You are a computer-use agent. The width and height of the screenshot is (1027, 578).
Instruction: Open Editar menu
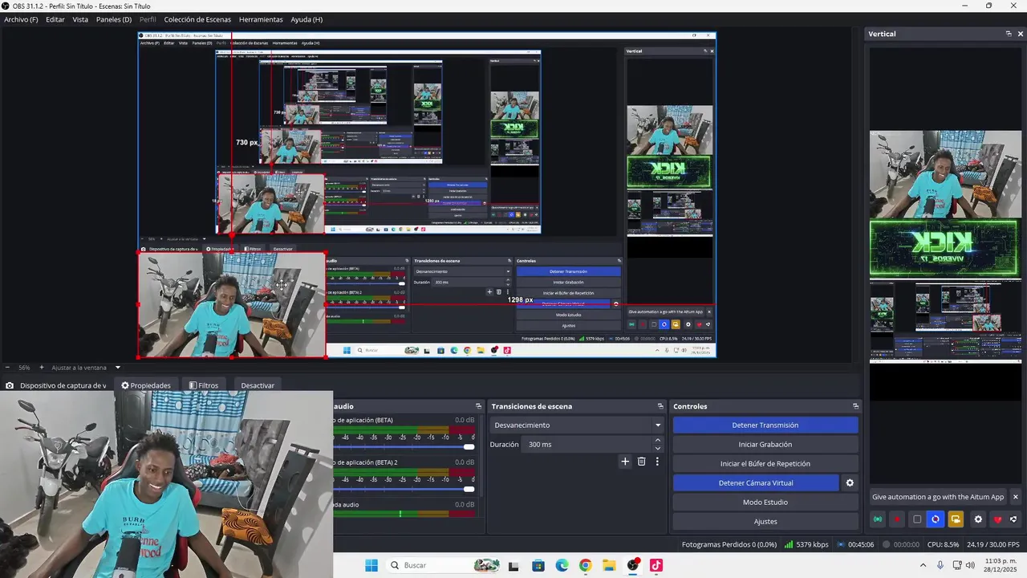click(x=55, y=19)
